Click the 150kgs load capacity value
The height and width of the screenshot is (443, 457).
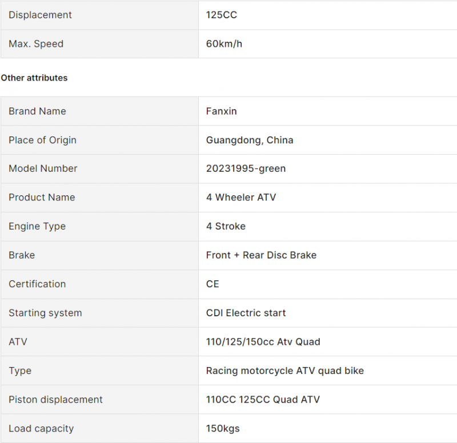tap(223, 428)
